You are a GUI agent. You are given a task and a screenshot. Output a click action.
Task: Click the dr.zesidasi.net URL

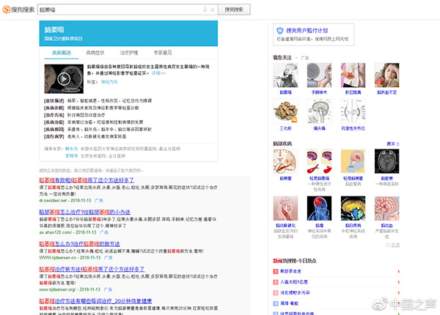tap(53, 201)
